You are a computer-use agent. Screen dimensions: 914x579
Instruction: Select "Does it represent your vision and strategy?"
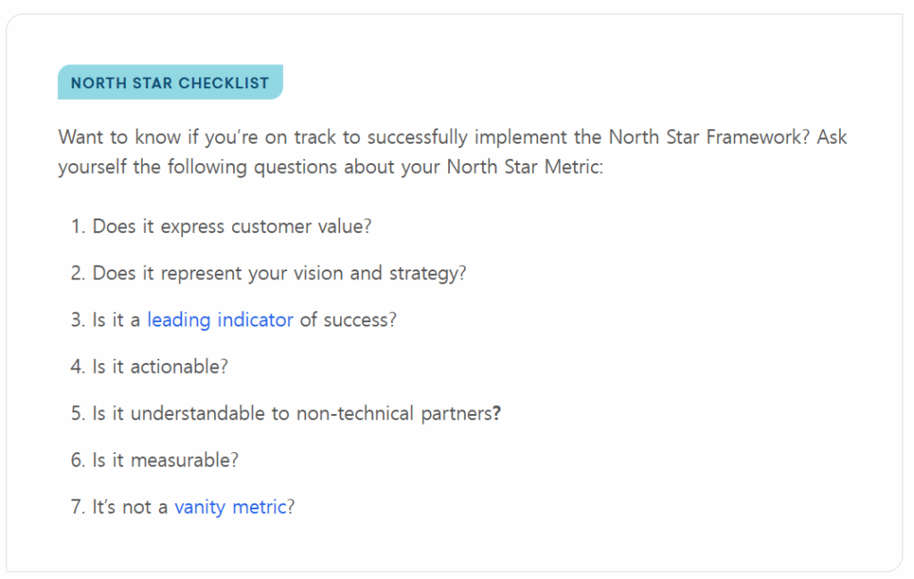coord(279,273)
